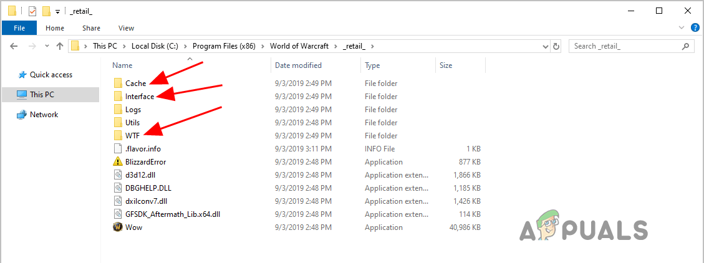Click the Properties quick access toolbar icon
Viewport: 704px width, 263px height.
(x=32, y=11)
